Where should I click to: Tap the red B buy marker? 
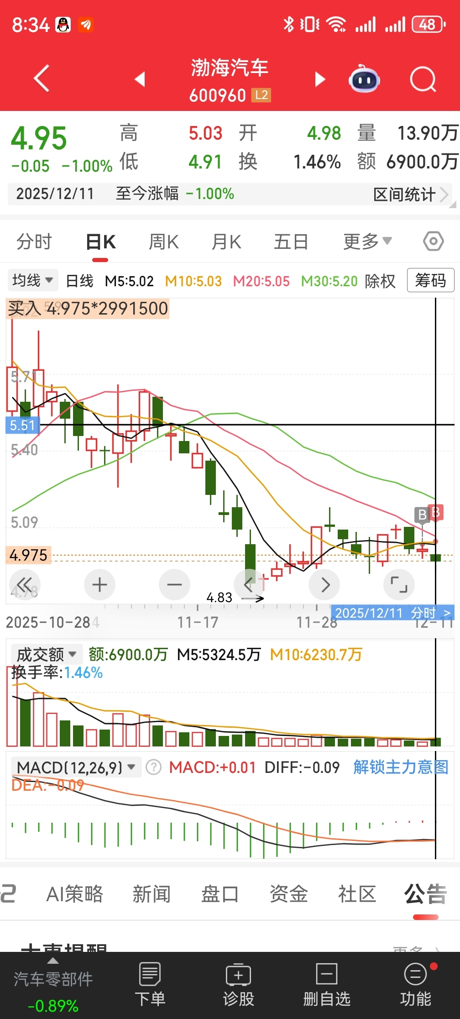click(x=436, y=512)
